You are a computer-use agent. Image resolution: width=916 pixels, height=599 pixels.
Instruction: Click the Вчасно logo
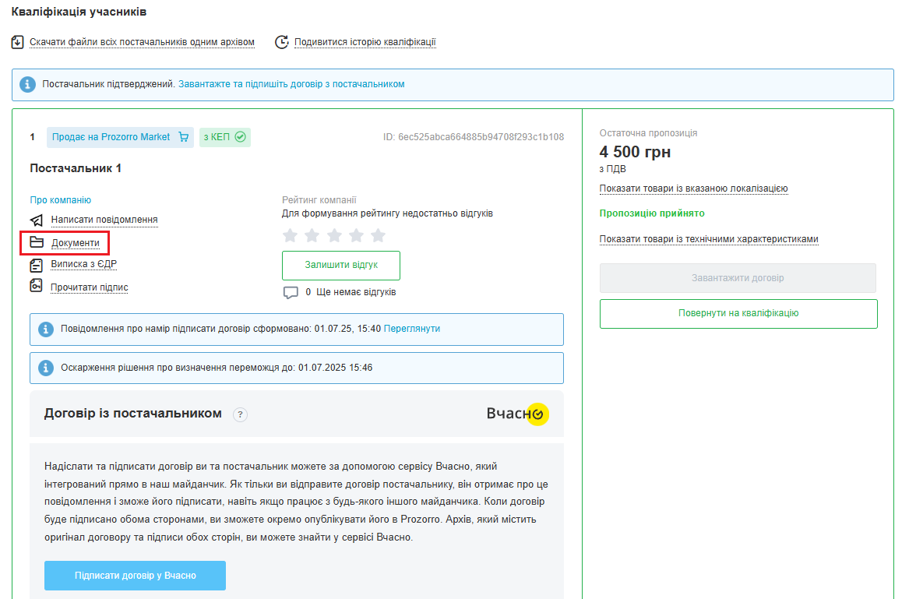[x=517, y=414]
